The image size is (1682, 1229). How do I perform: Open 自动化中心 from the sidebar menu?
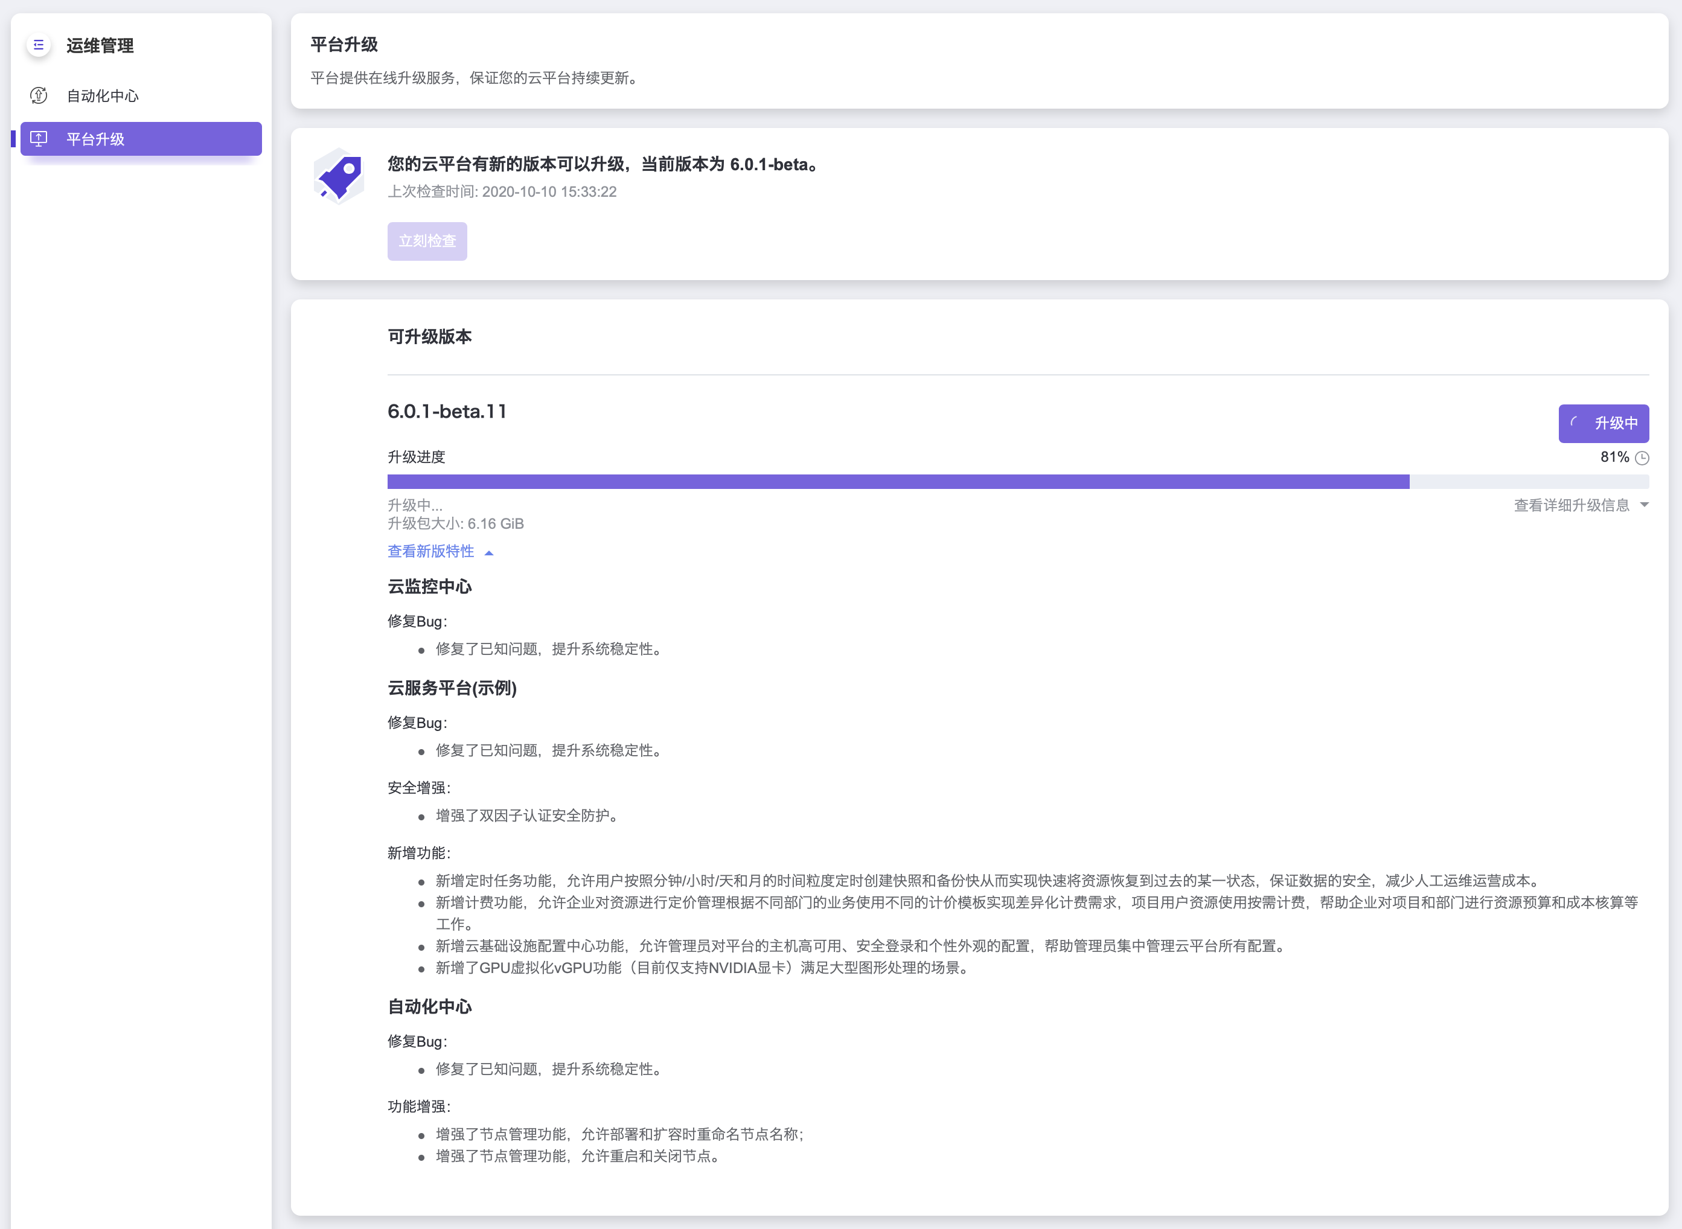coord(103,96)
